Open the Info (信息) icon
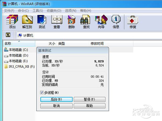Image resolution: width=162 pixels, height=121 pixels. [116, 20]
